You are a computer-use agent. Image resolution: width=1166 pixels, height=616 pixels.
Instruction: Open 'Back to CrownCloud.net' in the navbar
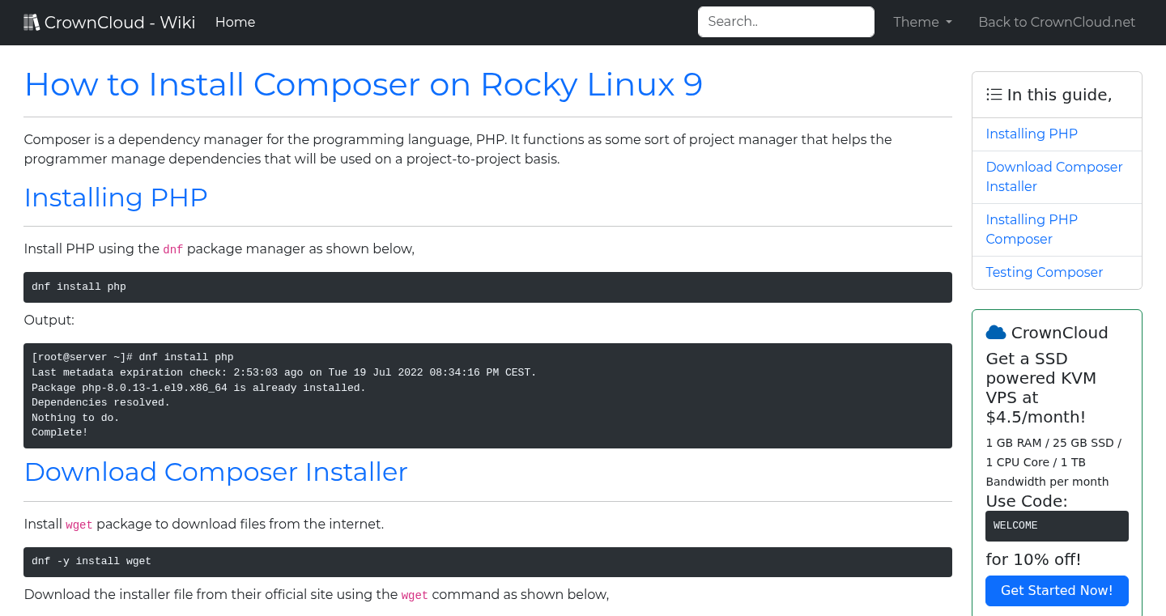coord(1057,22)
